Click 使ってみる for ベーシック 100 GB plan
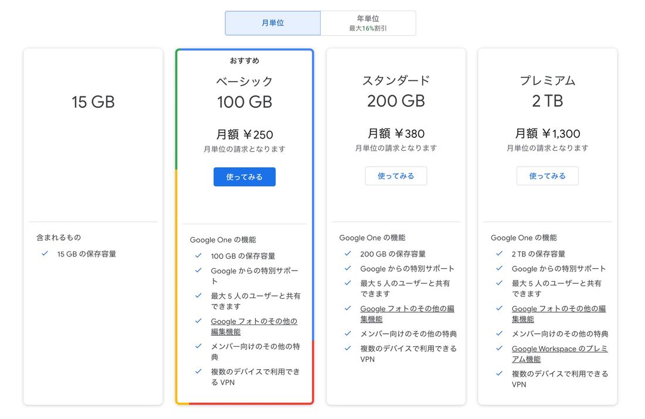This screenshot has width=645, height=419. click(245, 177)
